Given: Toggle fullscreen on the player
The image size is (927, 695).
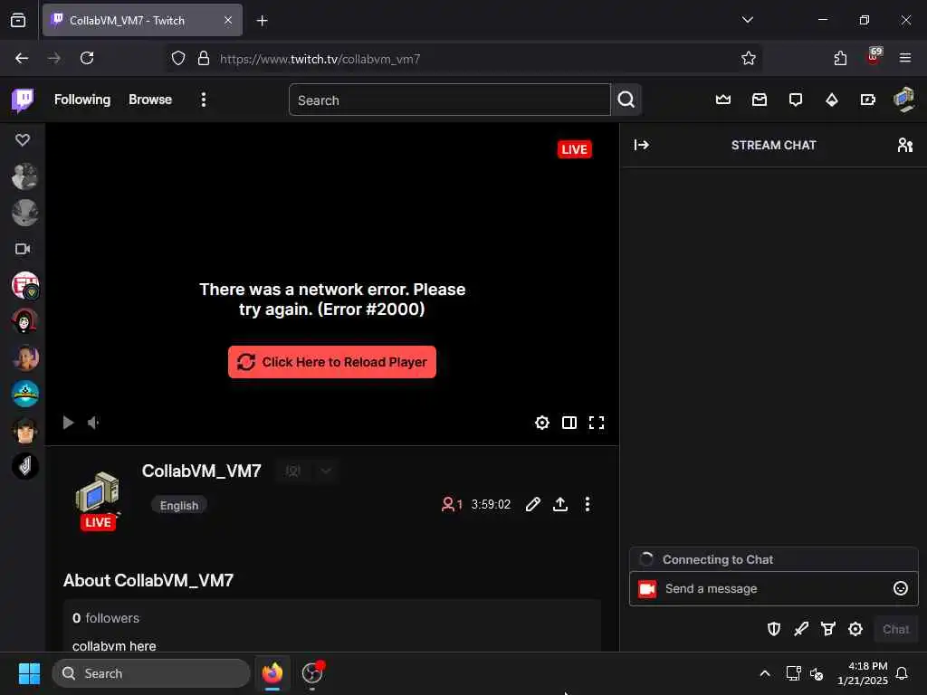Looking at the screenshot, I should point(597,423).
